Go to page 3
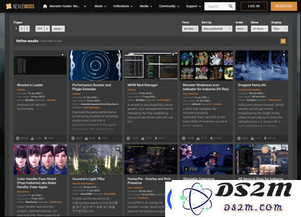Screen dimensions: 301x217 27,29
